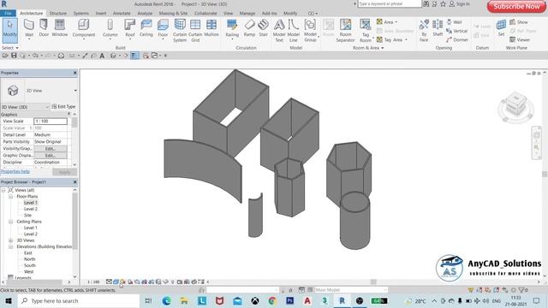This screenshot has width=548, height=308.
Task: Select the Room Separator tool
Action: (x=345, y=31)
